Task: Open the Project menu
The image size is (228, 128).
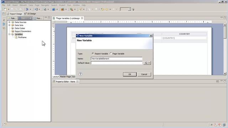Action: click(x=62, y=5)
